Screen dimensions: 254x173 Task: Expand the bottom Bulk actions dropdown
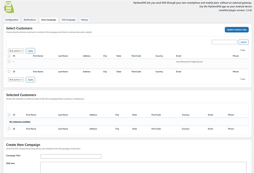point(16,80)
